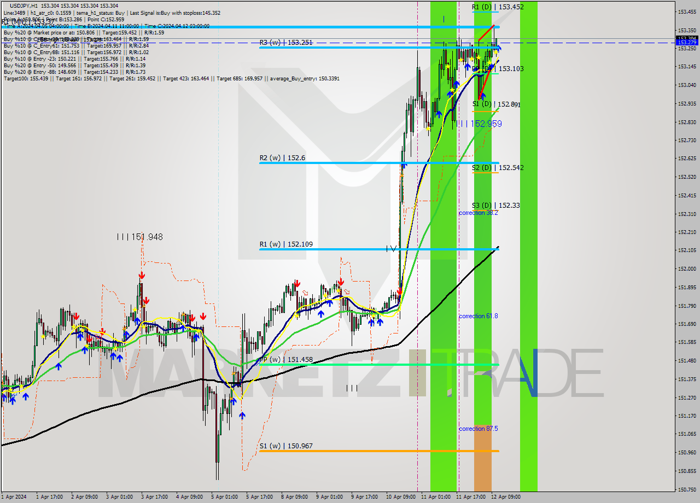Select the 'R2 (w) | 152.6' pivot label
Image resolution: width=700 pixels, height=503 pixels.
pos(282,158)
